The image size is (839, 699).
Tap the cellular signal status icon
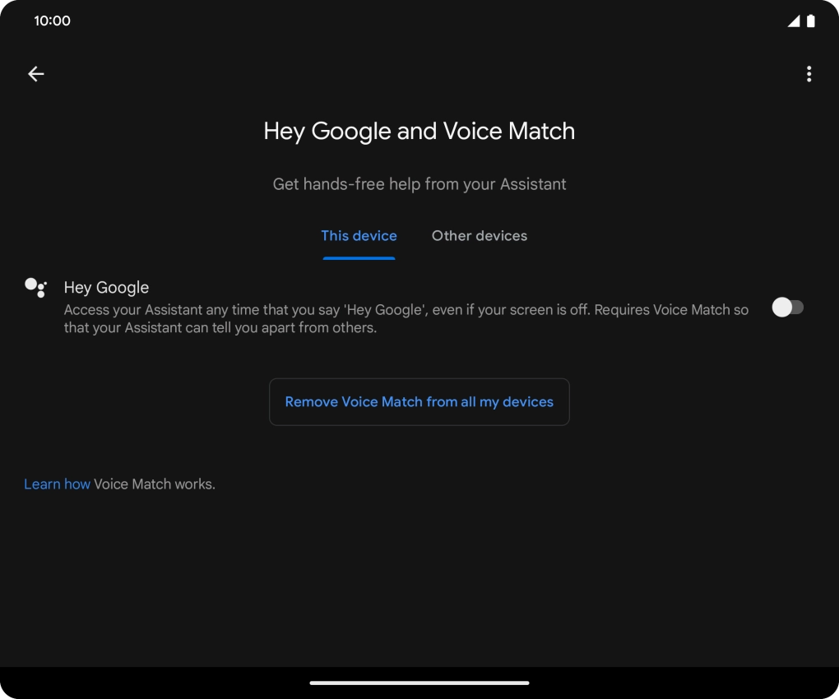click(x=793, y=21)
